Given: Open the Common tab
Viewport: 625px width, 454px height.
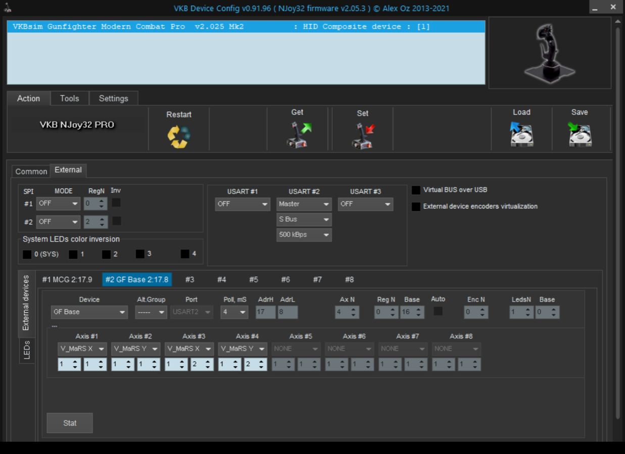Looking at the screenshot, I should tap(31, 172).
